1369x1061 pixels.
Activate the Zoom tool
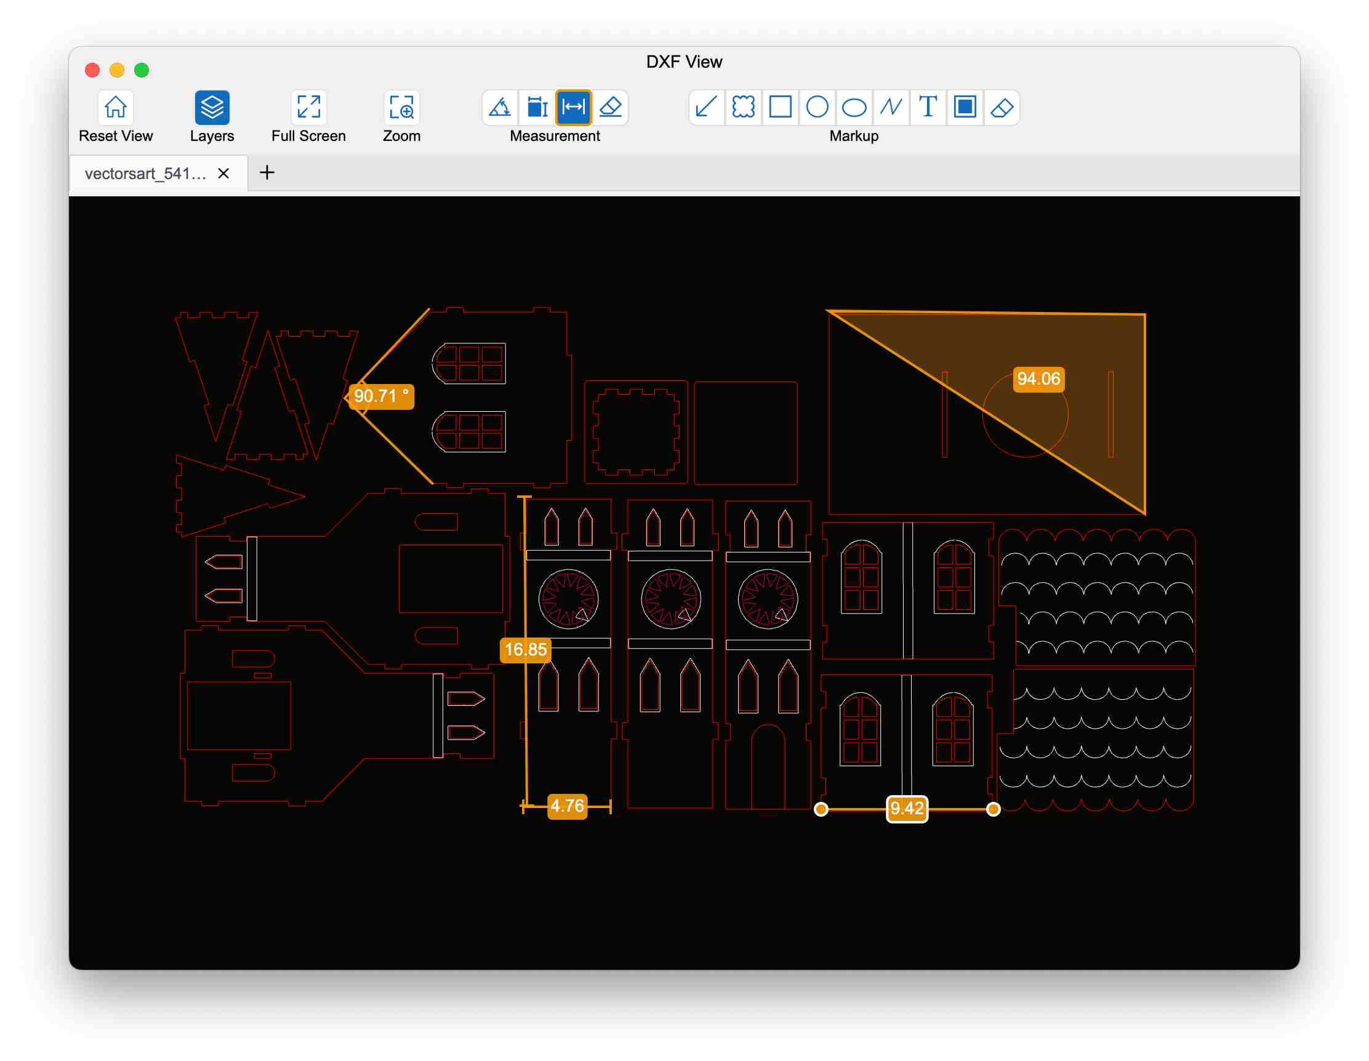401,106
